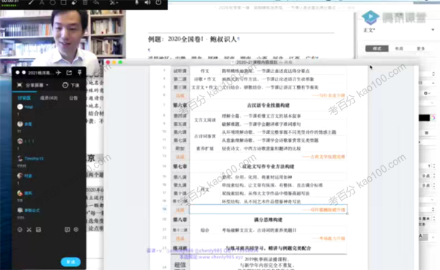
Task: Open the emoji picker in chat
Action: (20, 230)
